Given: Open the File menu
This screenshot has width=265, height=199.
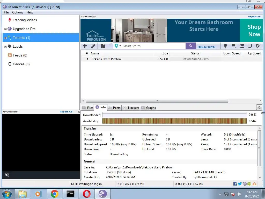Looking at the screenshot, I should click(x=6, y=12).
